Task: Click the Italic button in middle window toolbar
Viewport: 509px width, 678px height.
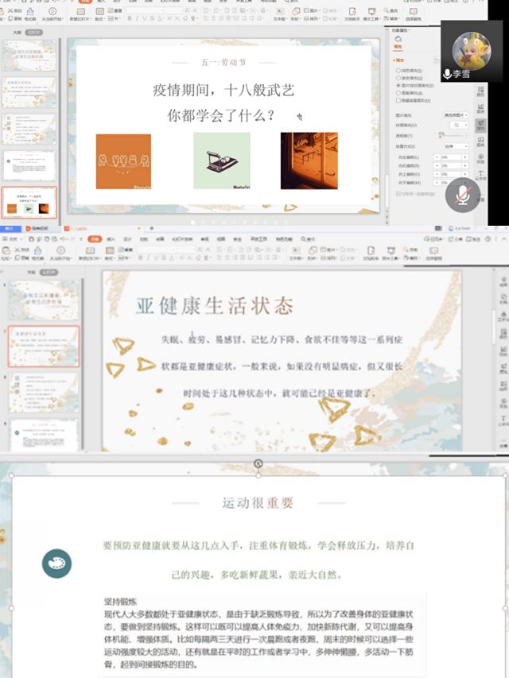Action: [148, 258]
